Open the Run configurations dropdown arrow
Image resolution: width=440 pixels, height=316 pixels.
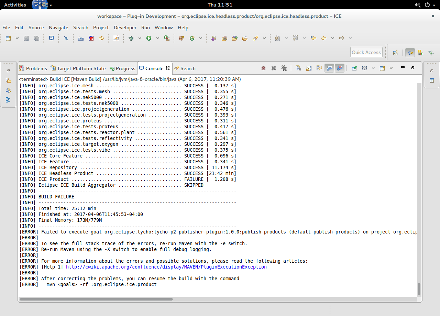click(157, 38)
